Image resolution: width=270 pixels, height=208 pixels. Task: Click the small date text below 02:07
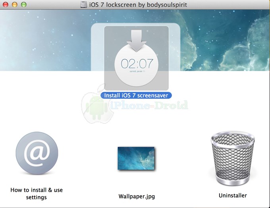point(136,72)
